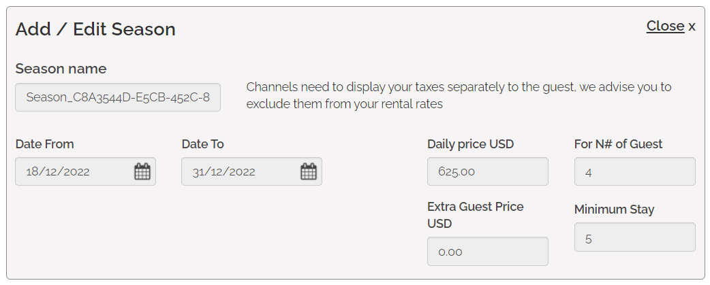
Task: Open the Date From calendar picker icon
Action: pyautogui.click(x=142, y=171)
